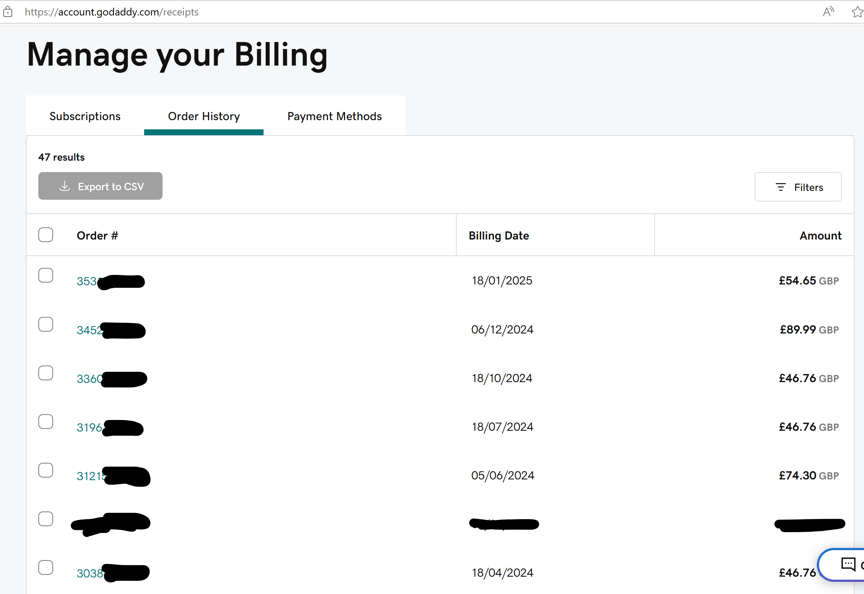This screenshot has height=594, width=864.
Task: Click the download icon on Export button
Action: point(65,186)
